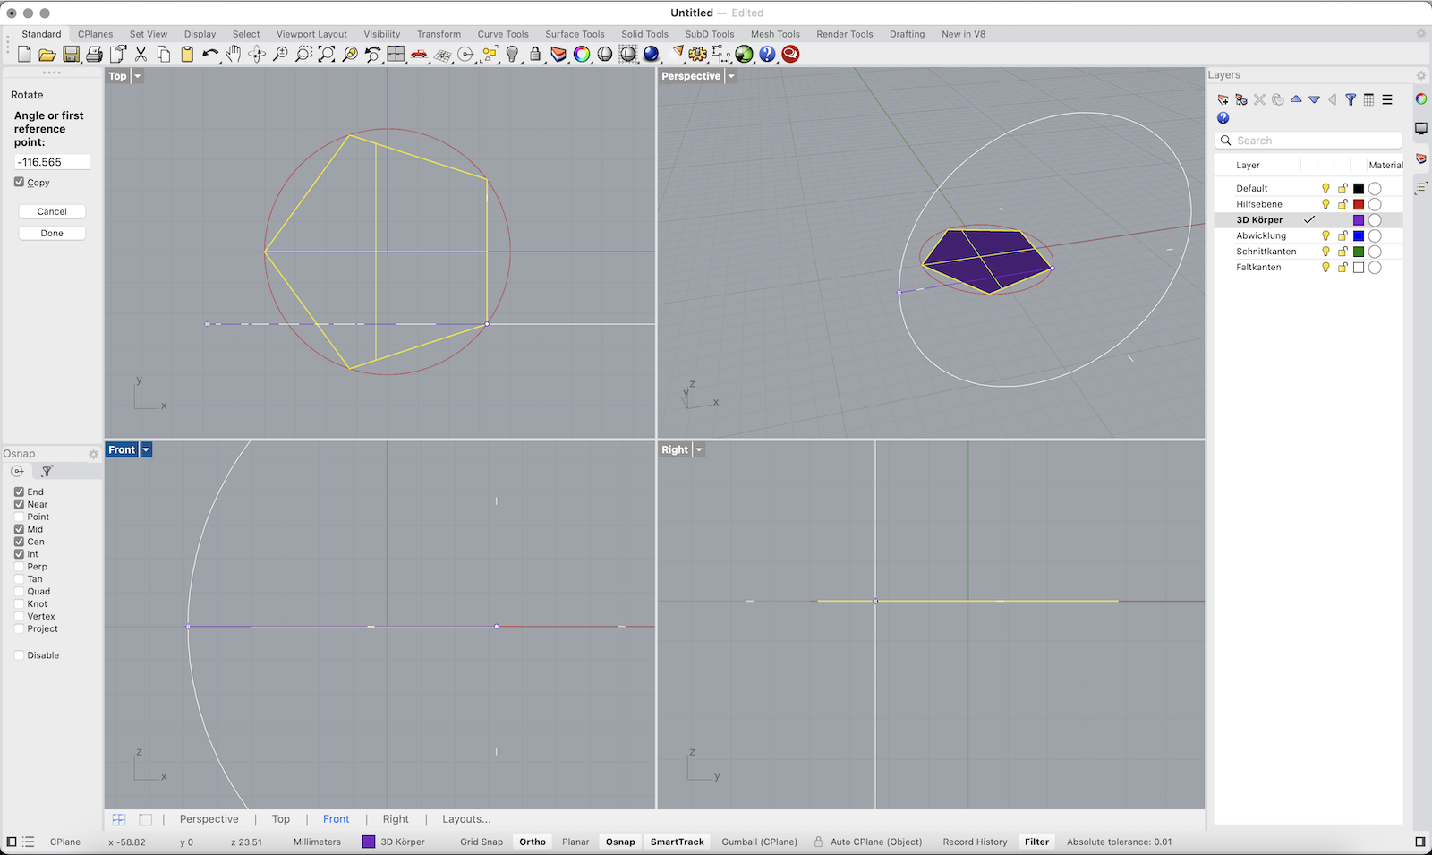Screen dimensions: 1432x855
Task: Enable the Perp osnap checkbox
Action: [x=19, y=567]
